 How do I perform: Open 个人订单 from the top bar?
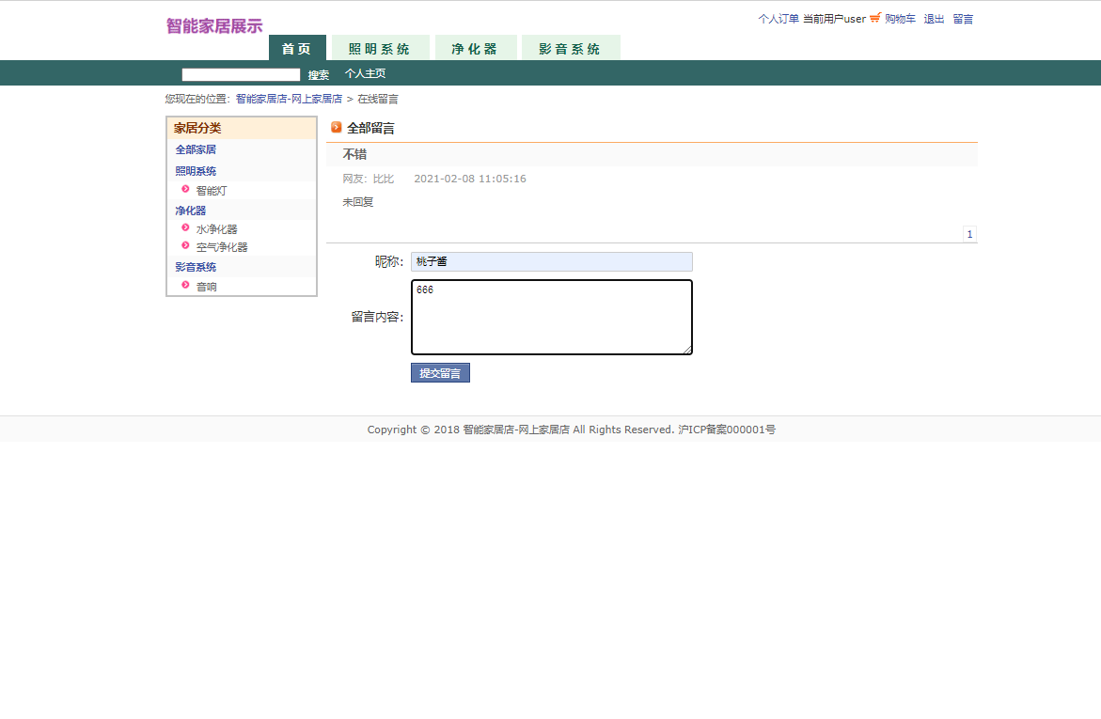coord(778,18)
